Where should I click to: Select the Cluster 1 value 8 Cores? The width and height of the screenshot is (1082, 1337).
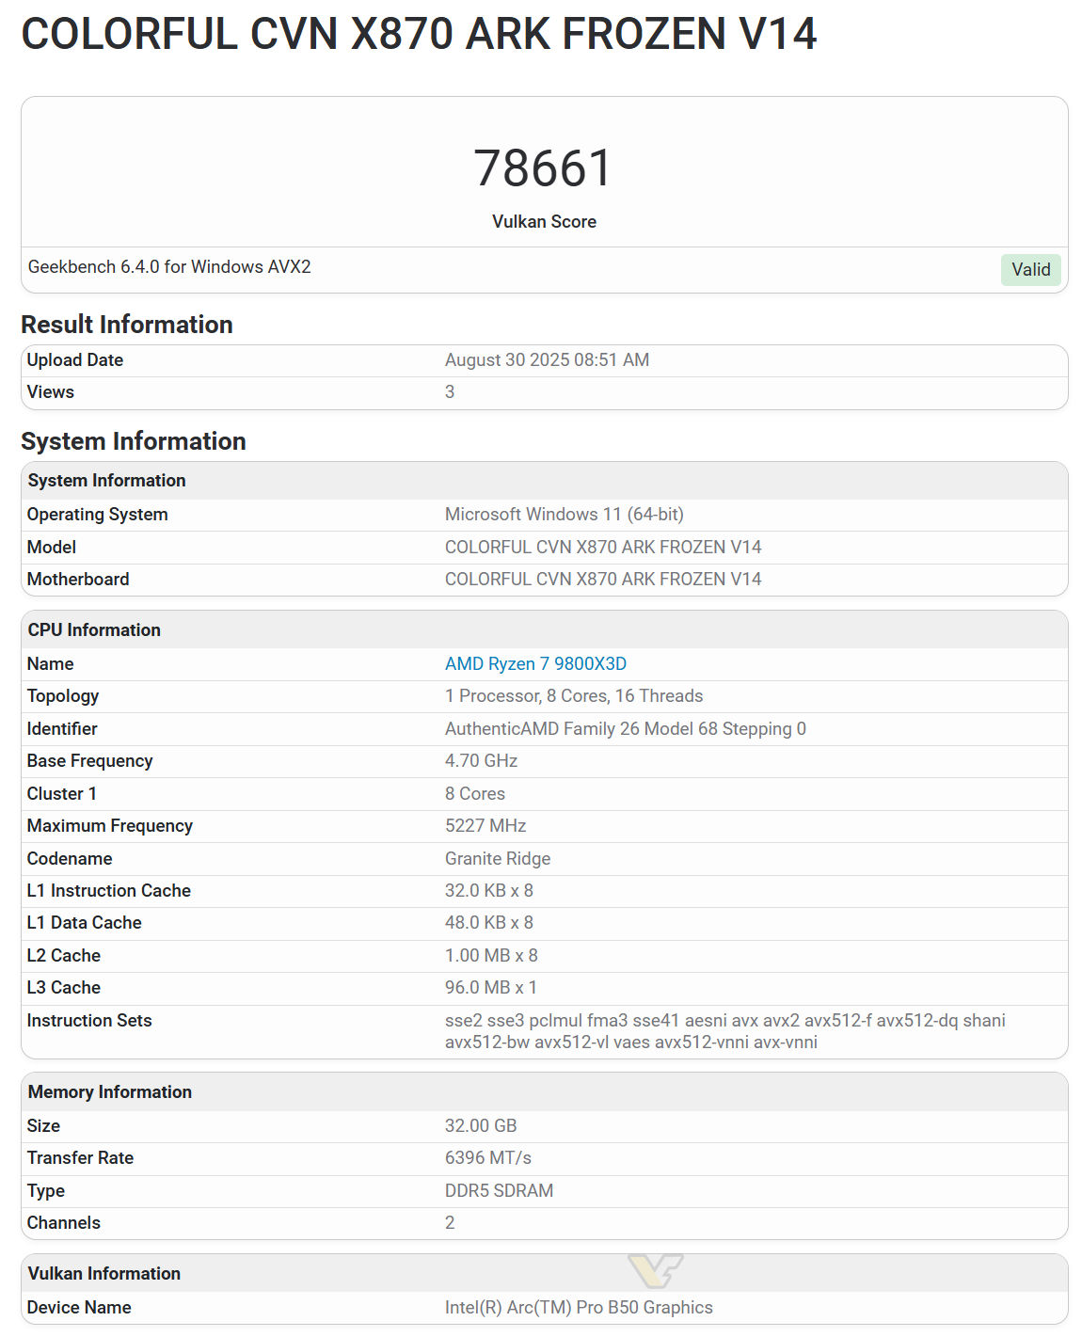tap(475, 794)
